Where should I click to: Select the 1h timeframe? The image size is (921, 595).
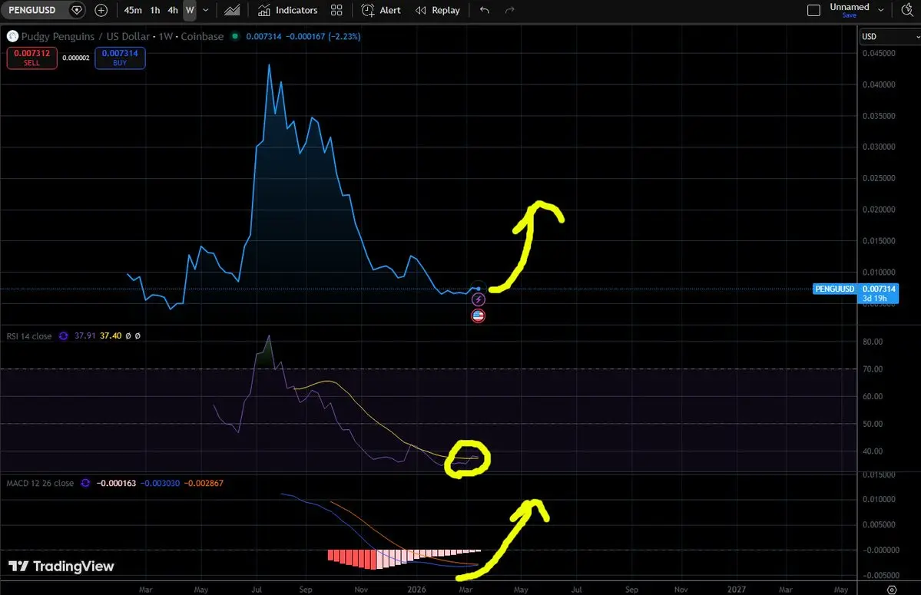pyautogui.click(x=155, y=10)
